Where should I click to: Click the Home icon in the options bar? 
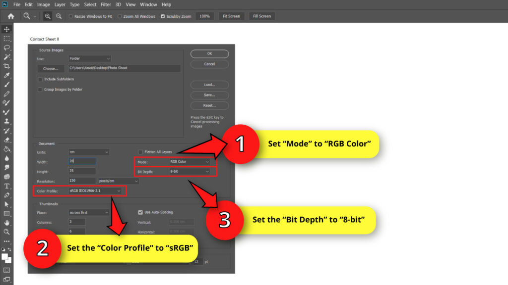tap(10, 16)
